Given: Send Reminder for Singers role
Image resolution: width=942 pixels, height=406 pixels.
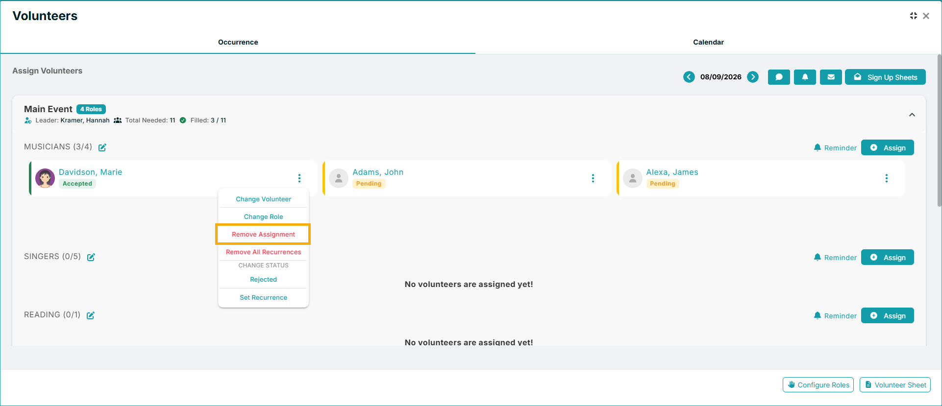Looking at the screenshot, I should (x=835, y=258).
